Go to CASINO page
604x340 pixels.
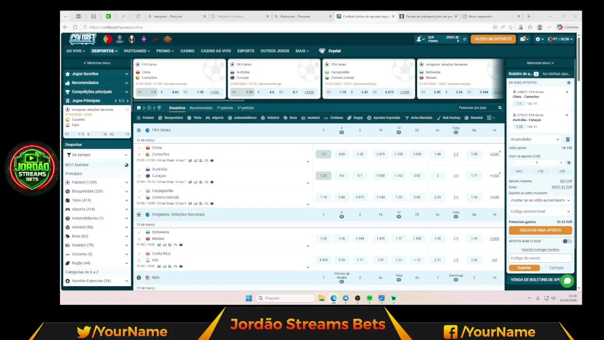pyautogui.click(x=187, y=51)
